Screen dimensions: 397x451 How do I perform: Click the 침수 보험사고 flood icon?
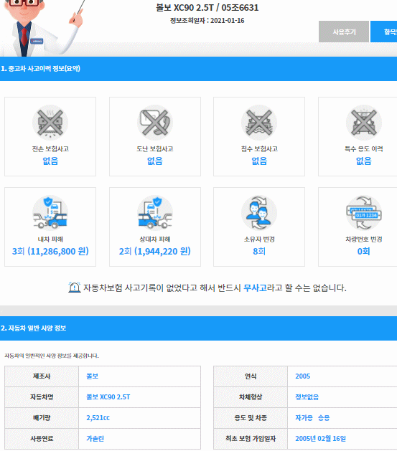[x=259, y=123]
